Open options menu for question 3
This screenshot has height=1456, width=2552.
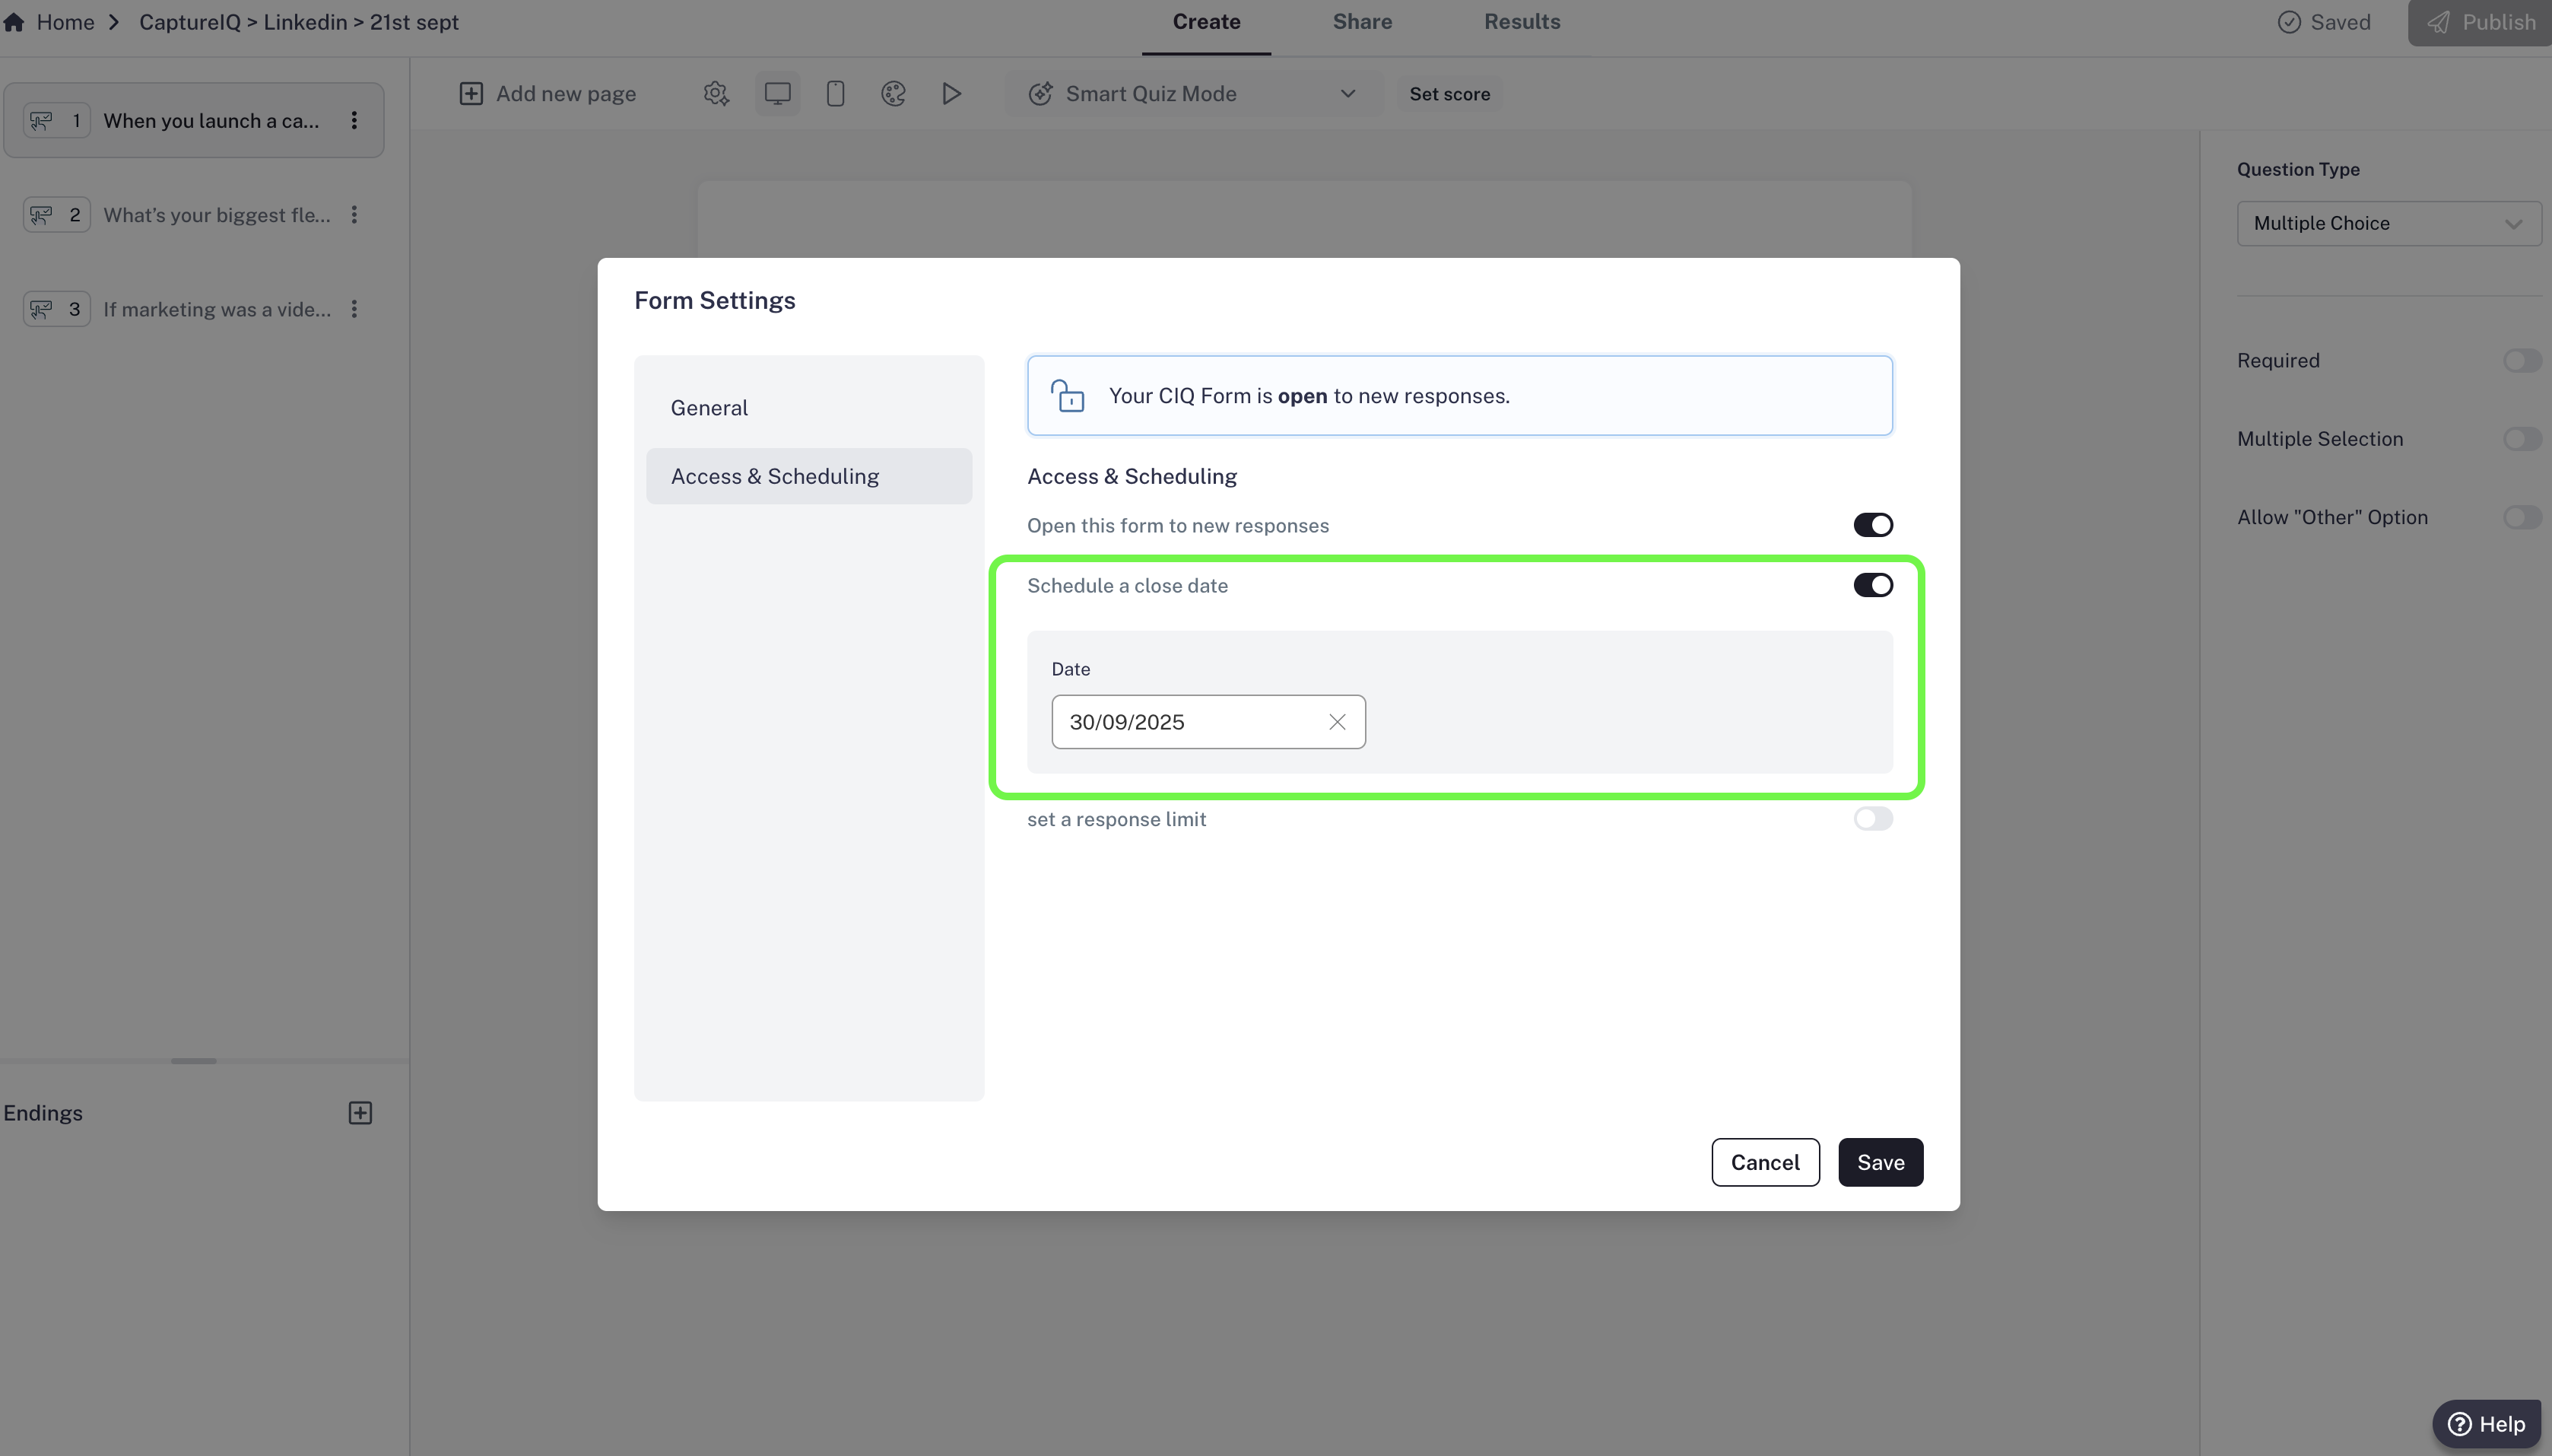(x=354, y=309)
